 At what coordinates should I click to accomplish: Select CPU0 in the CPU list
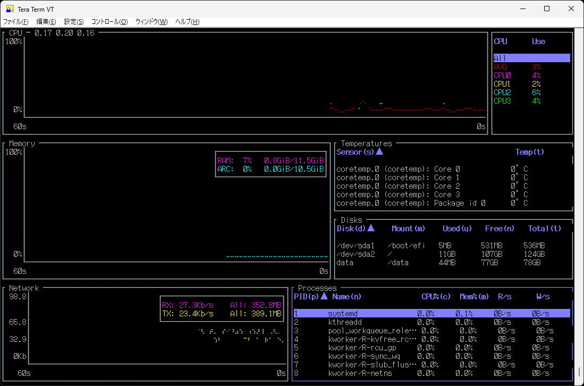pyautogui.click(x=531, y=75)
